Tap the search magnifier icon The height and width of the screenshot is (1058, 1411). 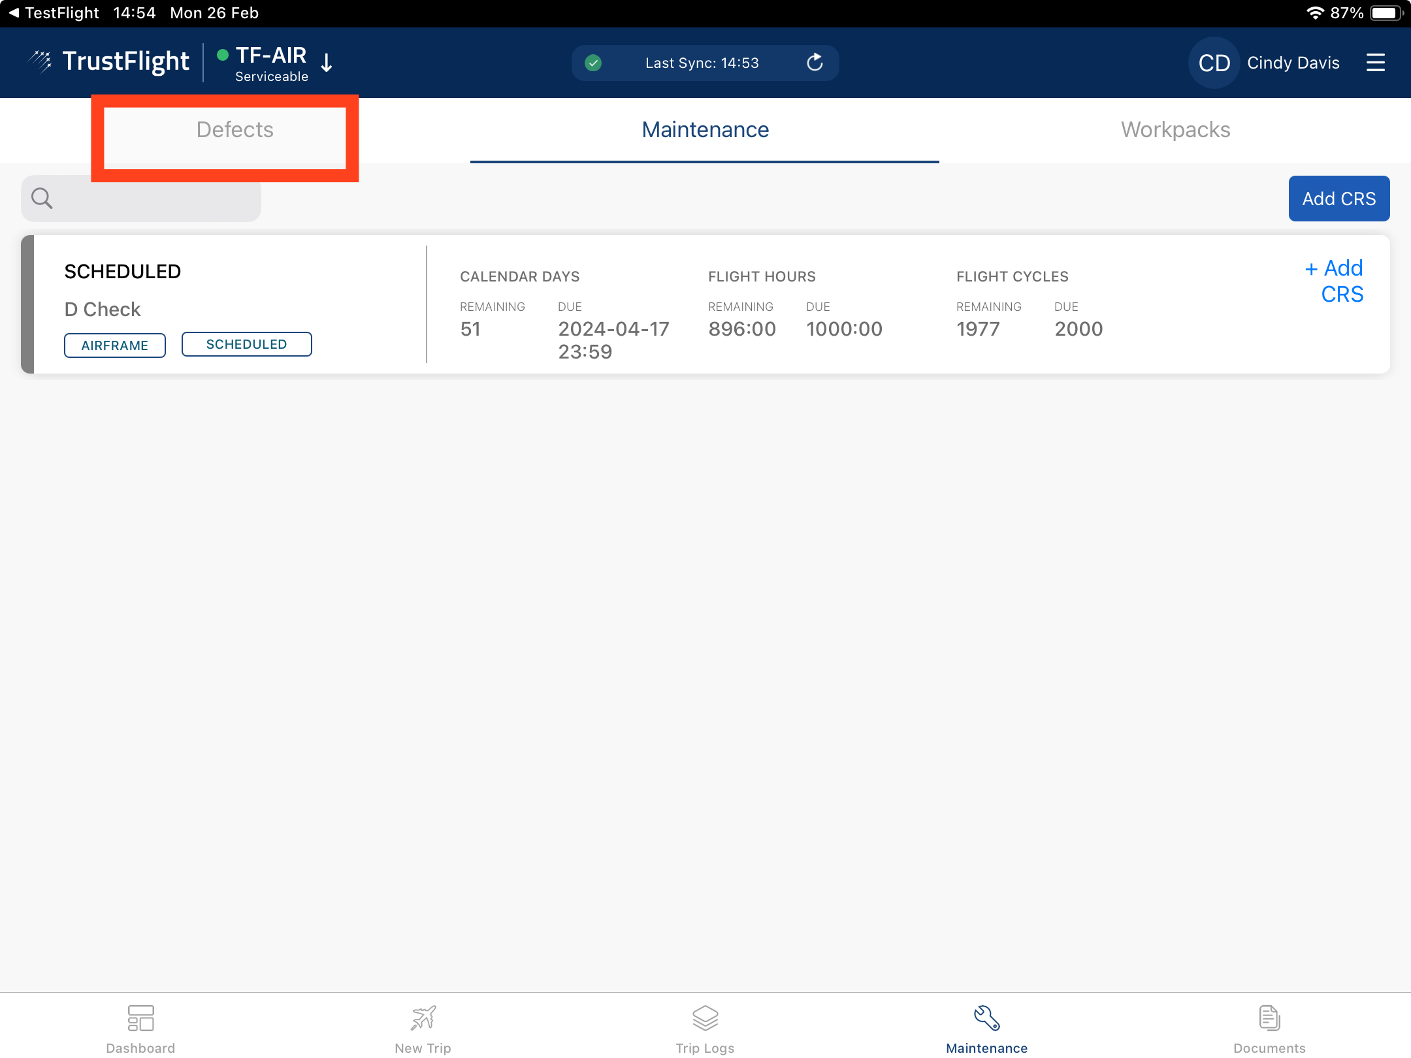click(x=42, y=199)
